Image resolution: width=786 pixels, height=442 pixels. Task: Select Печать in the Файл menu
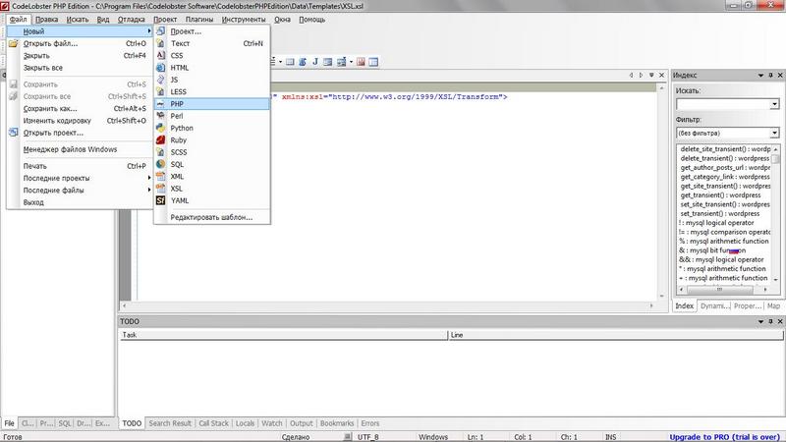coord(80,166)
